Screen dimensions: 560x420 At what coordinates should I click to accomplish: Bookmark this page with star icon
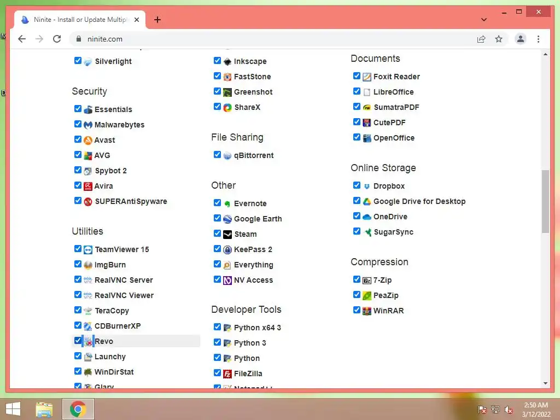499,39
